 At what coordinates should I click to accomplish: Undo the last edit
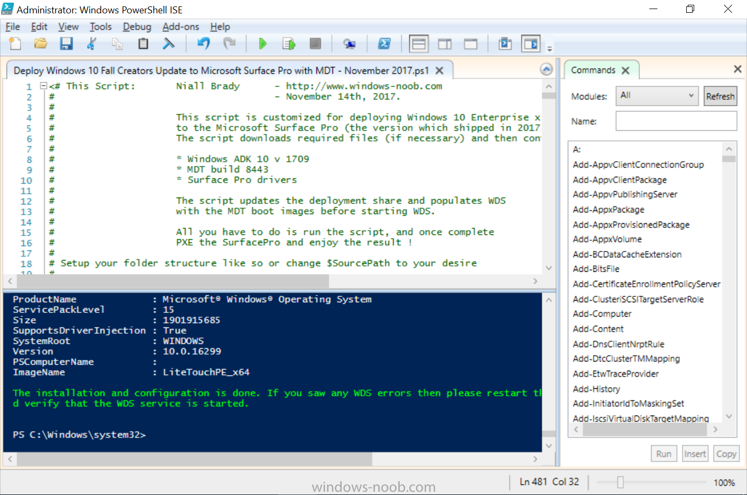click(203, 44)
